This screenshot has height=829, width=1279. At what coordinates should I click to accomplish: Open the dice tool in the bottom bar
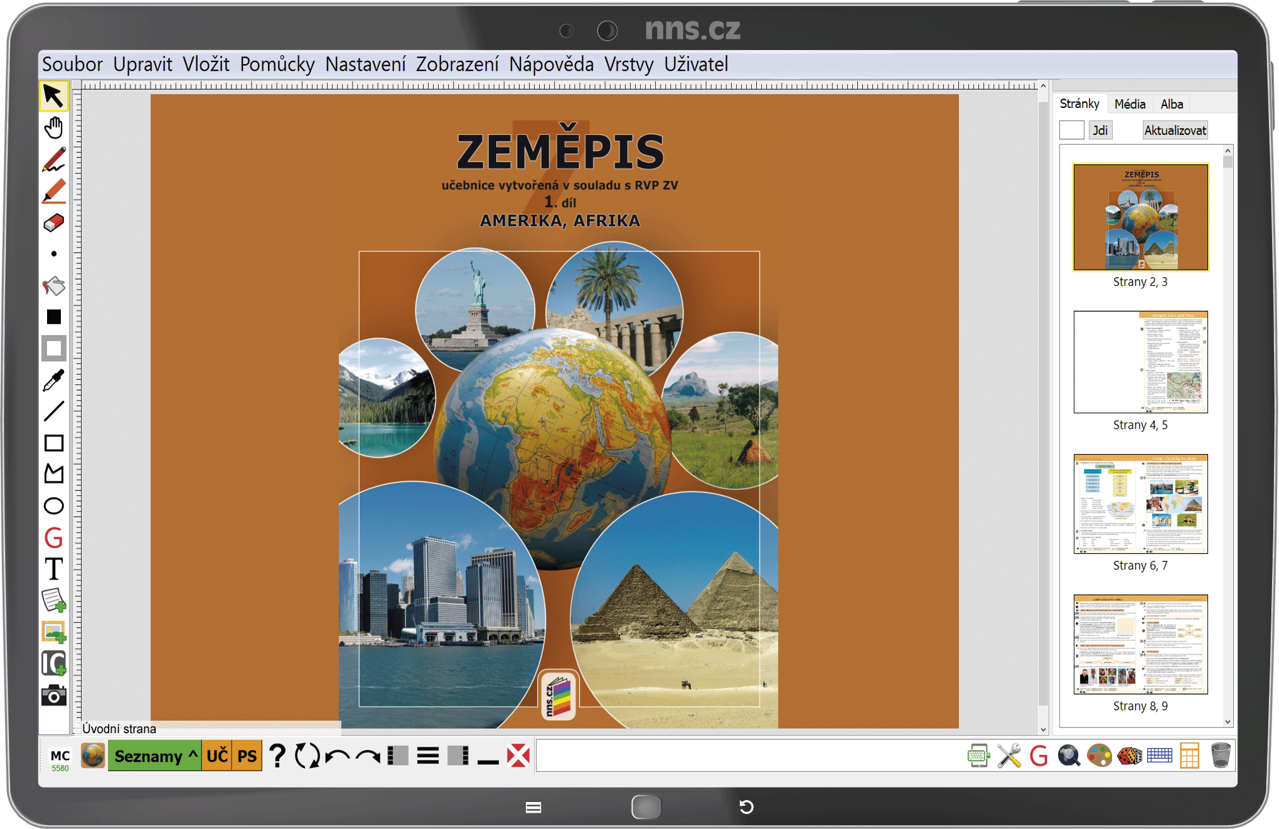tap(1129, 756)
